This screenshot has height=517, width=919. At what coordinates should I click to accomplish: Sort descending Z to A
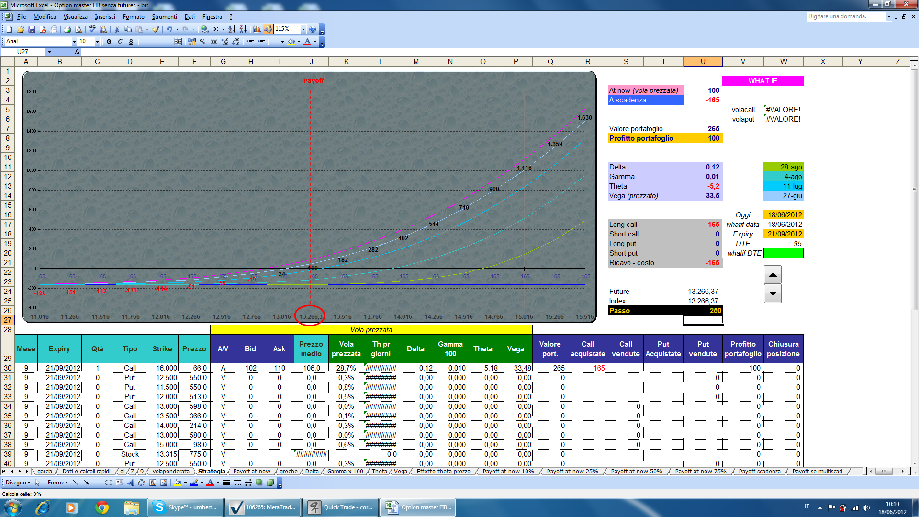point(243,29)
